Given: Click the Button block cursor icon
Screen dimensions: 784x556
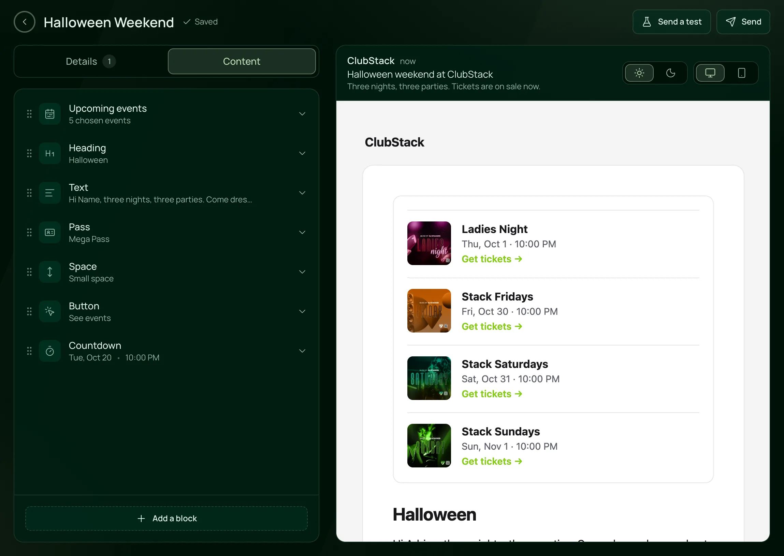Looking at the screenshot, I should [50, 311].
